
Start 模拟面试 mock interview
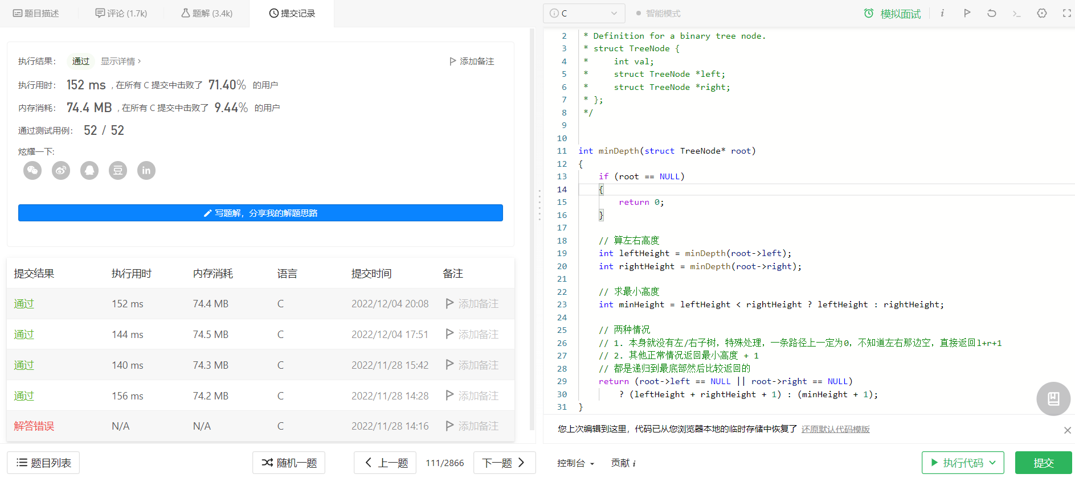pos(892,14)
